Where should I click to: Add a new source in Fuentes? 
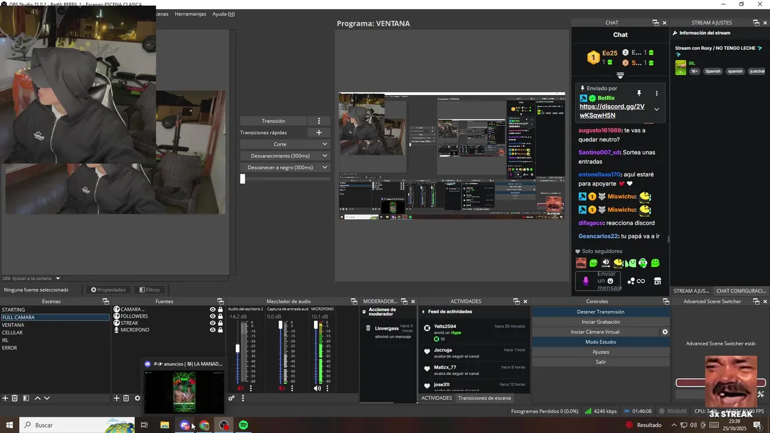point(117,398)
